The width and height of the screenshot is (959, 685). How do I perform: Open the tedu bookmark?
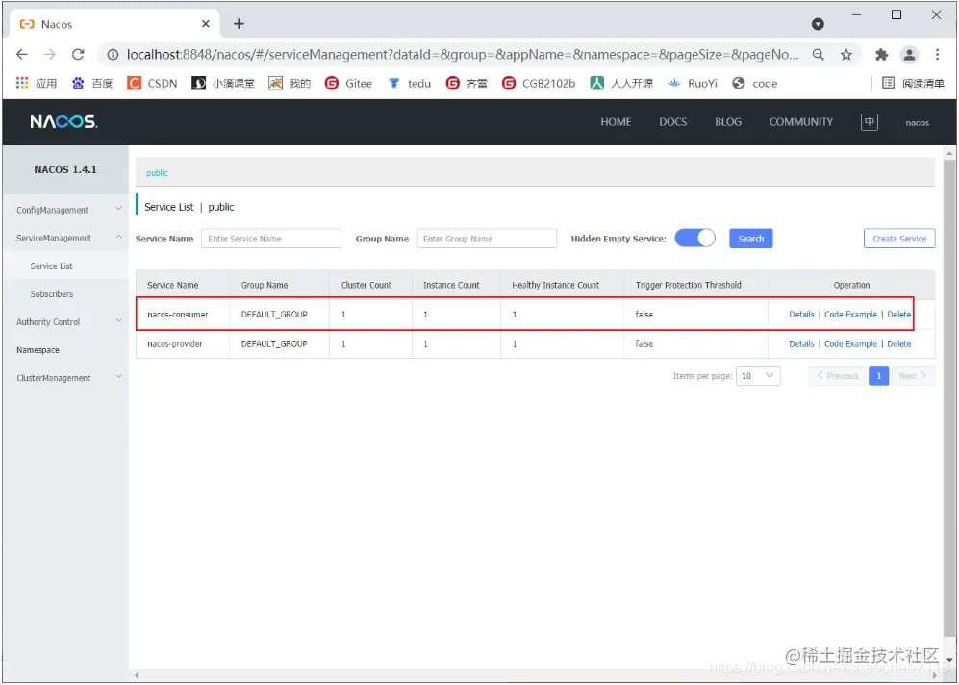pos(410,83)
